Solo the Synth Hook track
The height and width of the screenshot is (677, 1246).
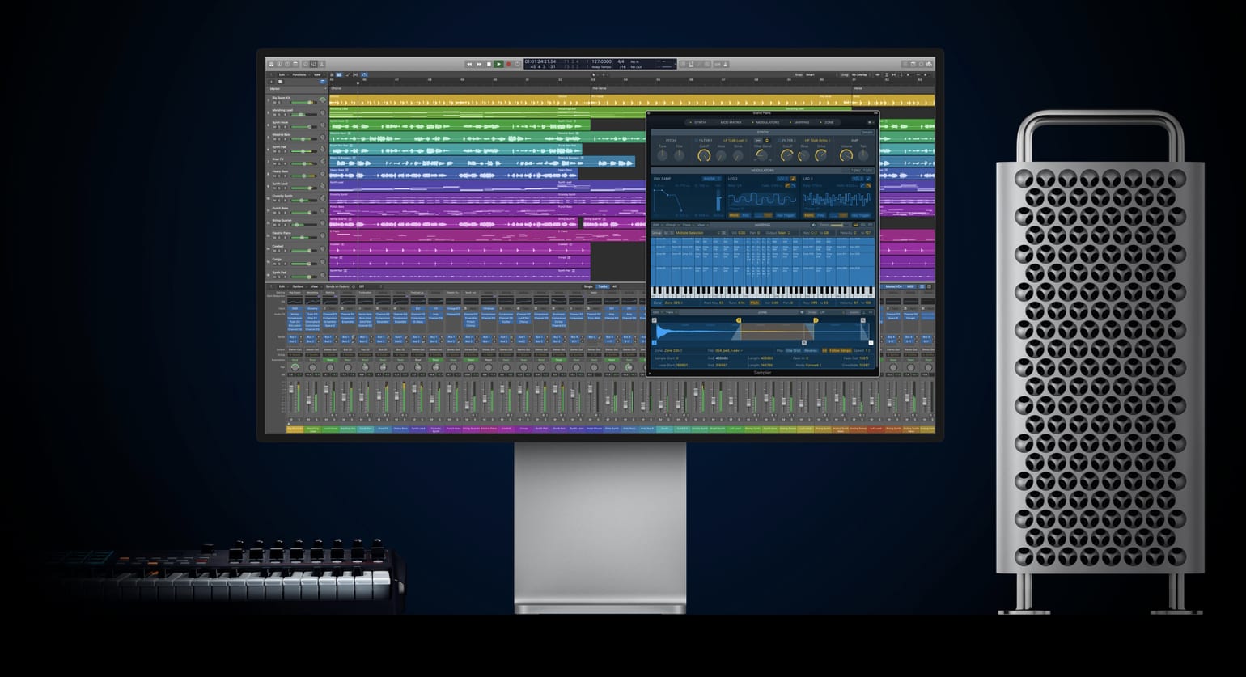279,127
